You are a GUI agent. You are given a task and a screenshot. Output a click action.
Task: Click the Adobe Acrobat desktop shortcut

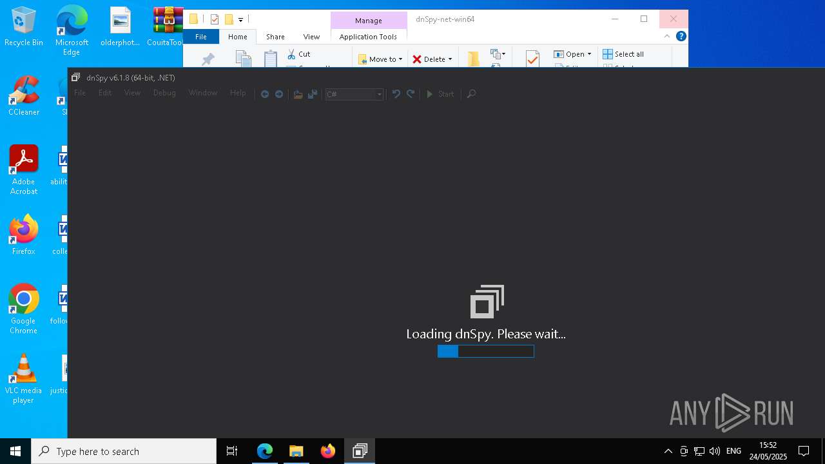pos(24,170)
